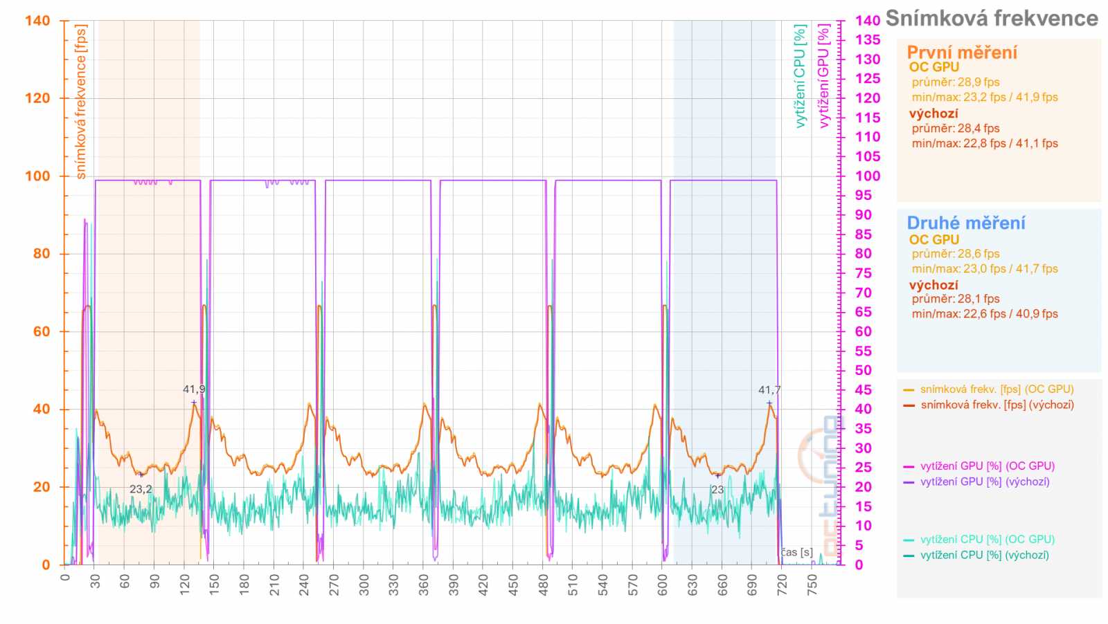Select 'min/max: 23,0 fps / 41,7 fps'
The height and width of the screenshot is (624, 1108).
[x=985, y=269]
